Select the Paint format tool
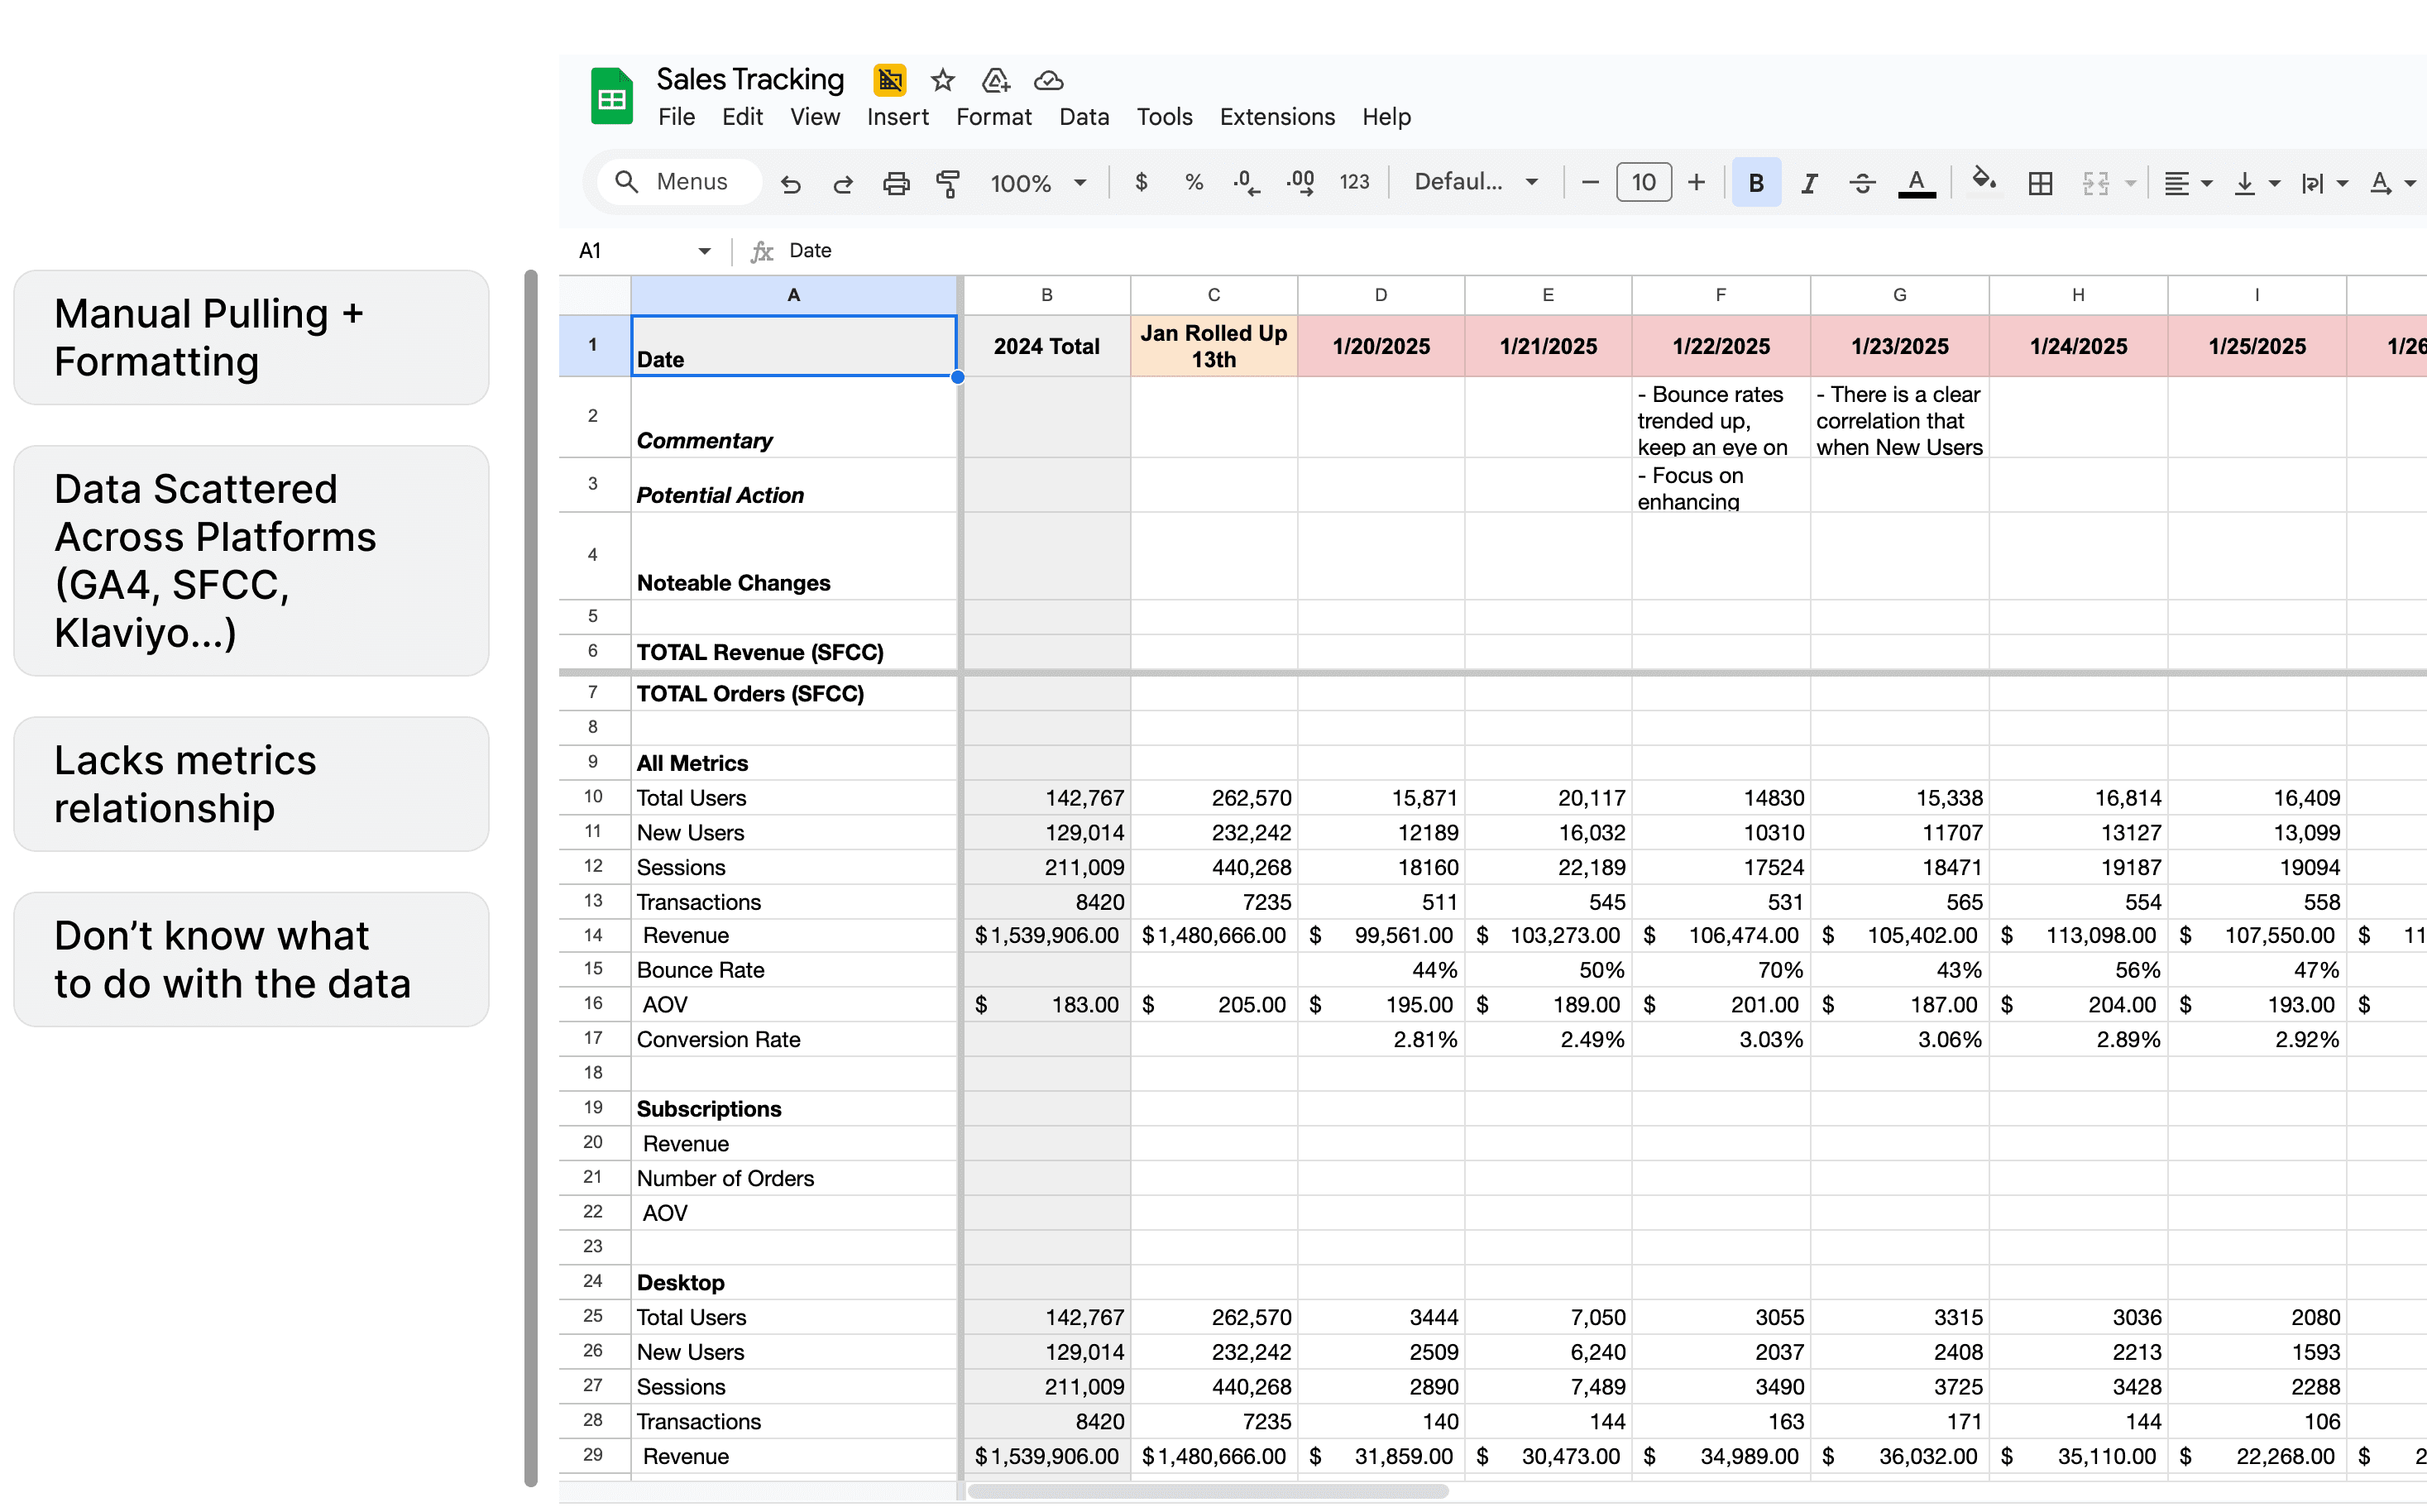The height and width of the screenshot is (1512, 2427). click(x=948, y=183)
